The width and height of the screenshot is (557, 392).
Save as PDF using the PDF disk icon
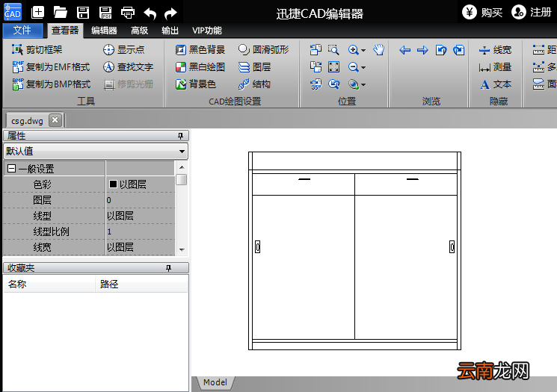pyautogui.click(x=105, y=13)
